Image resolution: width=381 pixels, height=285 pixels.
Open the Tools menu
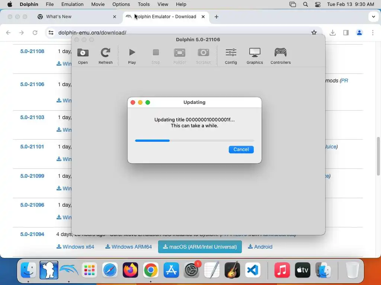click(x=144, y=4)
